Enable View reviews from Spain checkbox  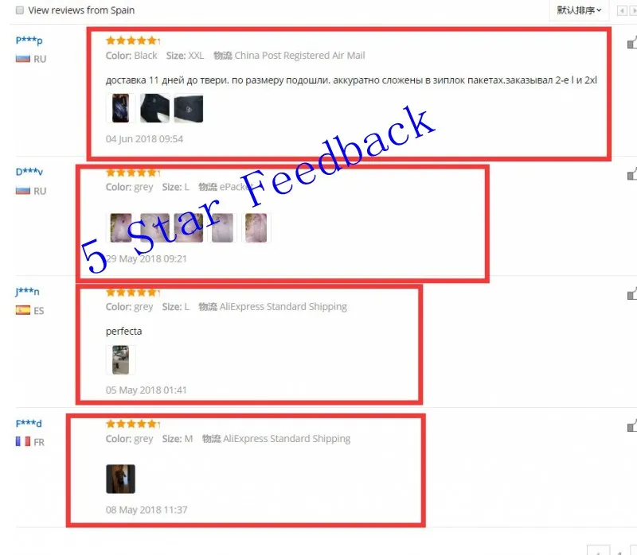19,10
